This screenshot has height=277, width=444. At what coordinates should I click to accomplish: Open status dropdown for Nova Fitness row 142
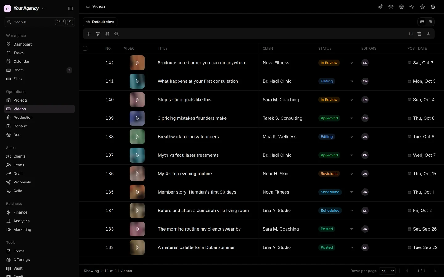pyautogui.click(x=352, y=63)
